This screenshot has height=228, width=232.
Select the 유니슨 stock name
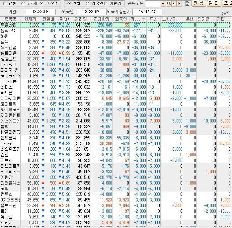point(7,217)
